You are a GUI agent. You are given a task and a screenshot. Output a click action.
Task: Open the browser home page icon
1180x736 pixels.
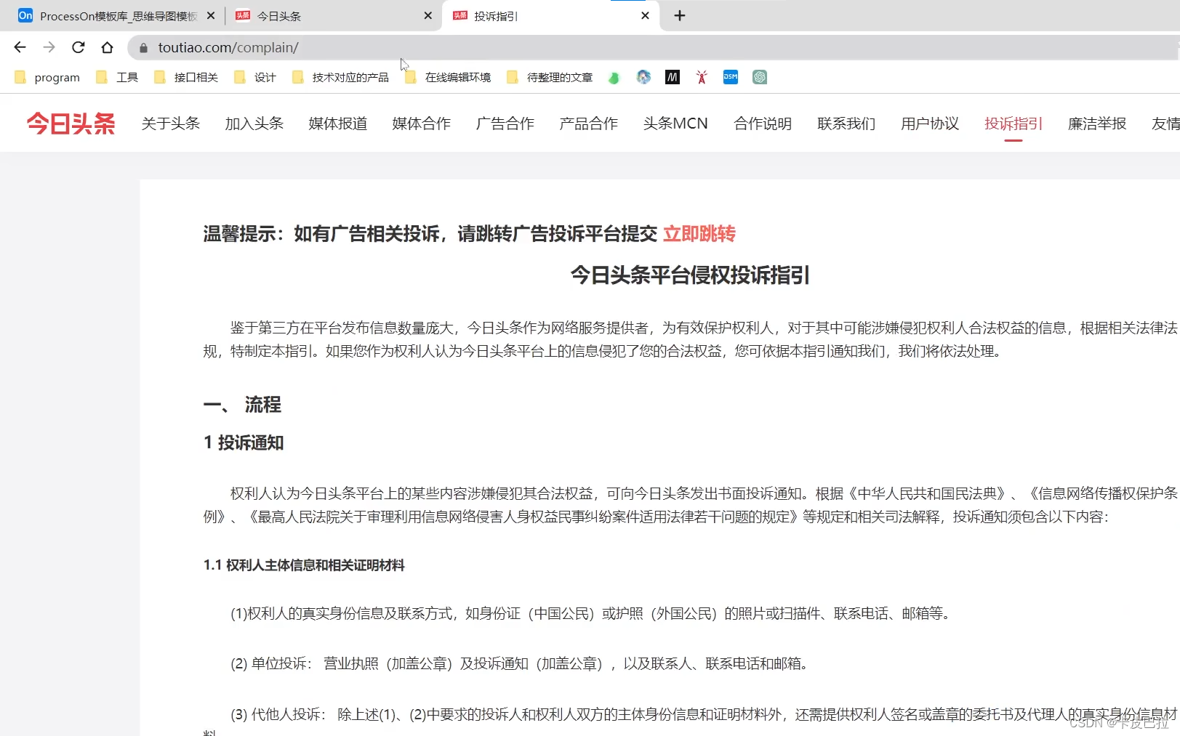point(108,47)
